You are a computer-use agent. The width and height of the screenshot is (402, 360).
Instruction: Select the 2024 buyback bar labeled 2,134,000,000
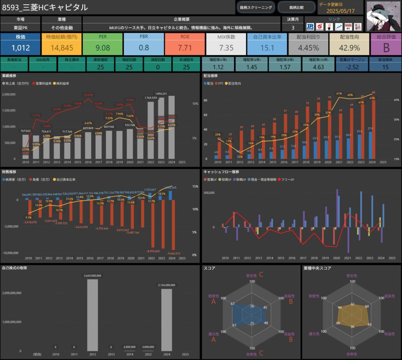[x=166, y=320]
